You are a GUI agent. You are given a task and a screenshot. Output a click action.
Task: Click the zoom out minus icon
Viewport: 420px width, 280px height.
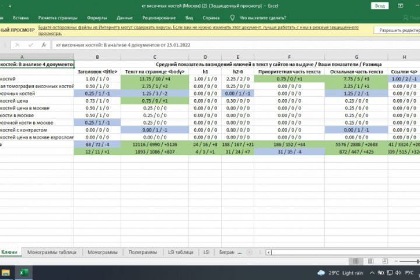click(x=396, y=261)
